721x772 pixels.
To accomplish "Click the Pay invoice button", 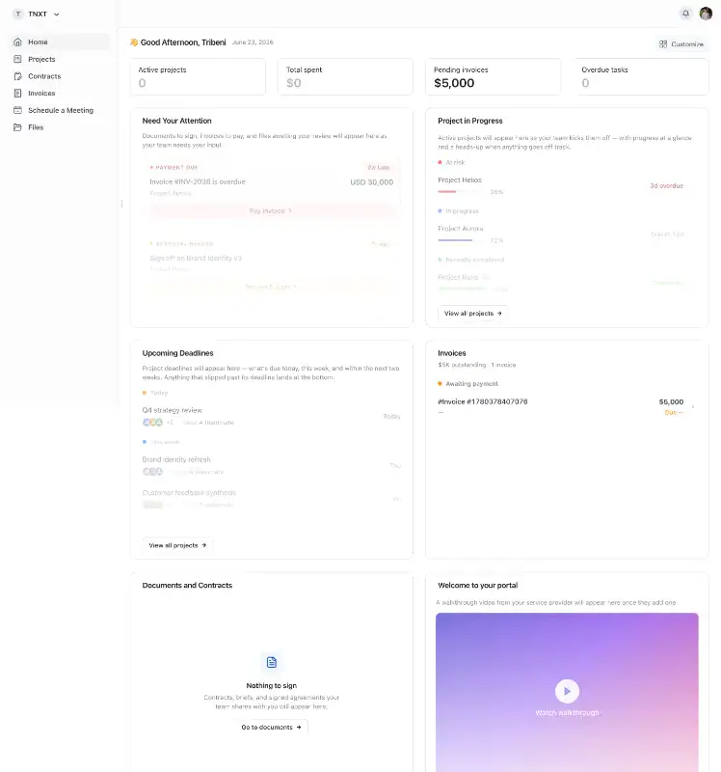I will tap(272, 210).
